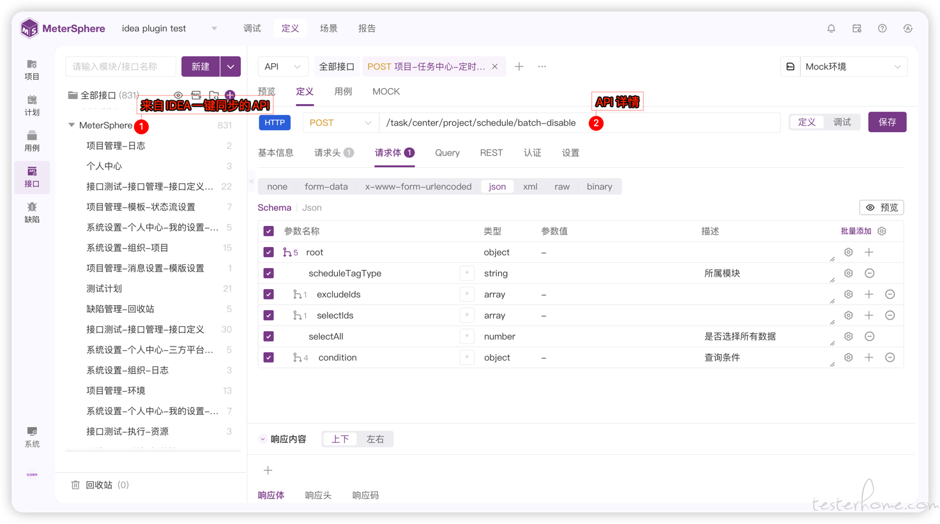Viewport: 940px width, 524px height.
Task: Add child parameter under root row
Action: [x=869, y=252]
